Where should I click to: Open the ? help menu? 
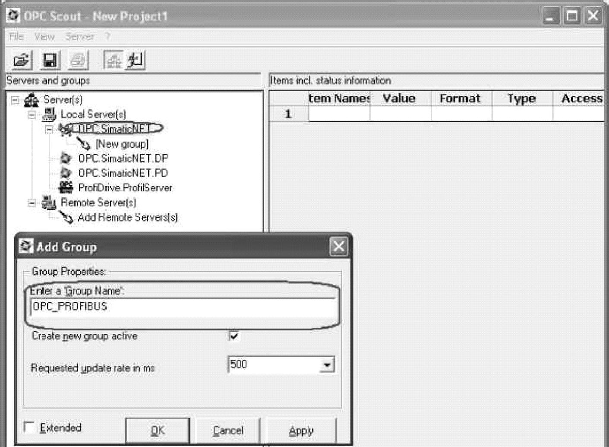click(x=108, y=37)
